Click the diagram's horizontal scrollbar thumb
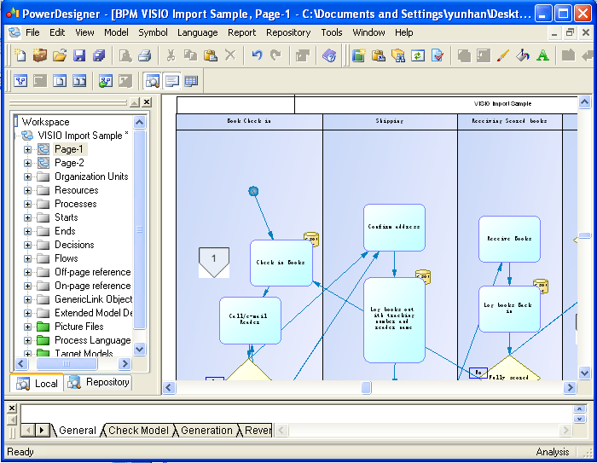This screenshot has width=597, height=463. (x=366, y=388)
